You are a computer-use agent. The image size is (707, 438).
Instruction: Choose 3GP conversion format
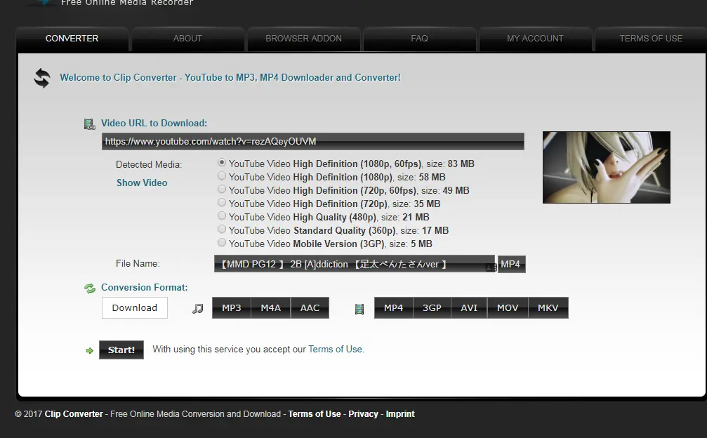click(x=432, y=307)
